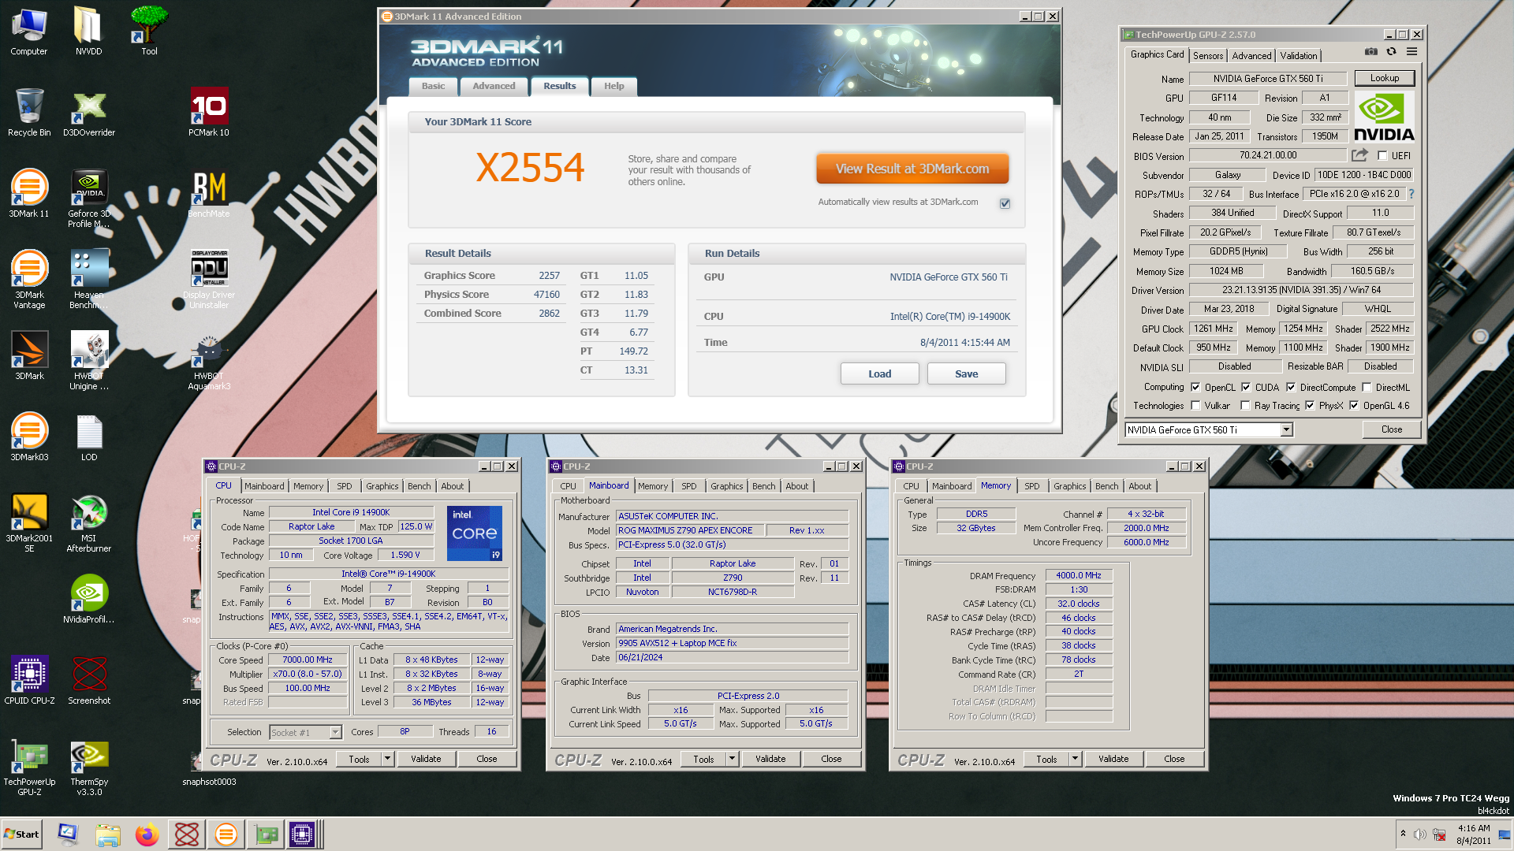Image resolution: width=1514 pixels, height=851 pixels.
Task: Click Validate in the CPU-Z Memory window
Action: point(1113,759)
